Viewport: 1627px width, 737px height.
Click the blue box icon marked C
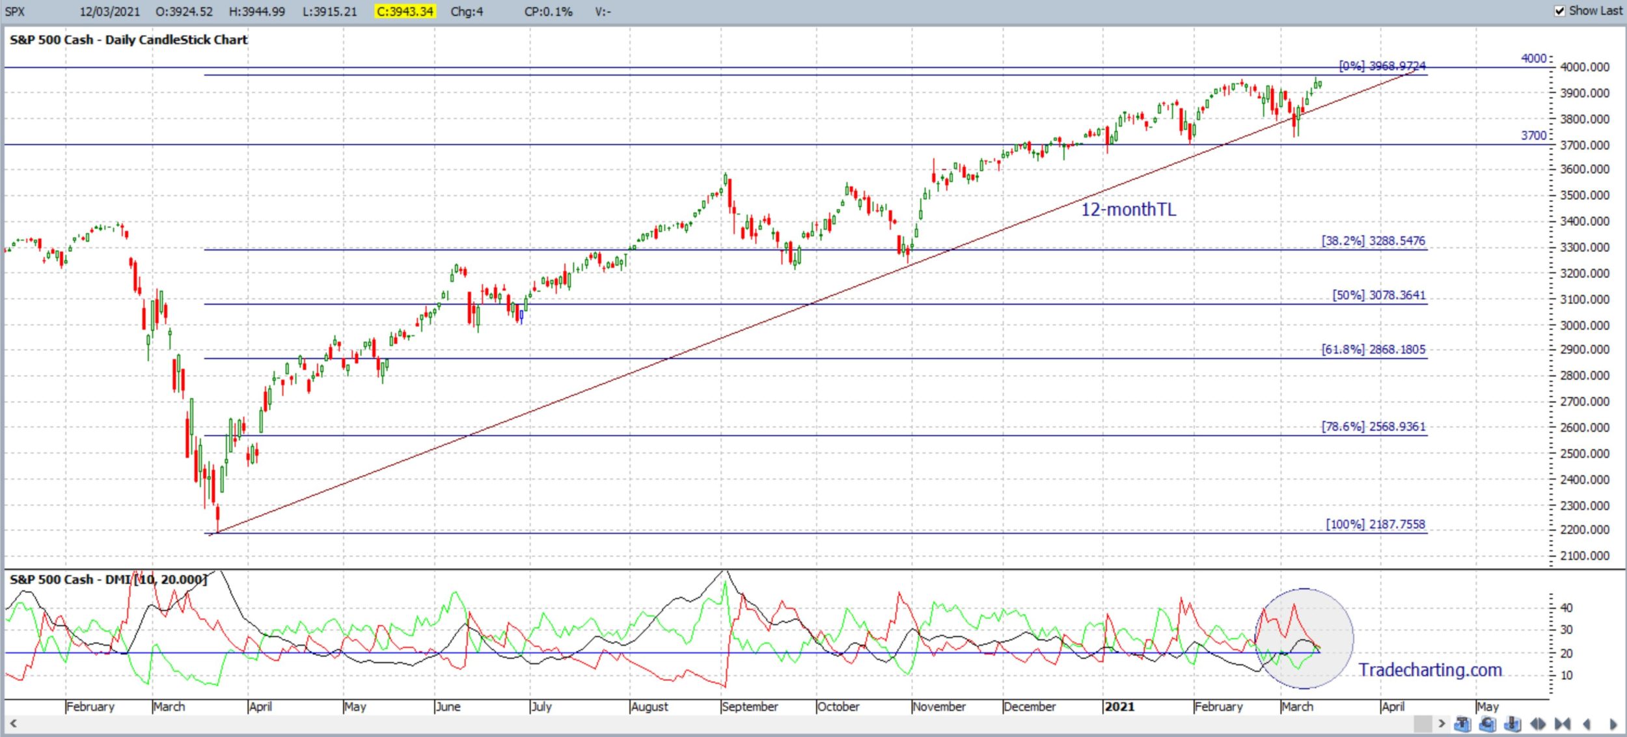[x=1488, y=723]
